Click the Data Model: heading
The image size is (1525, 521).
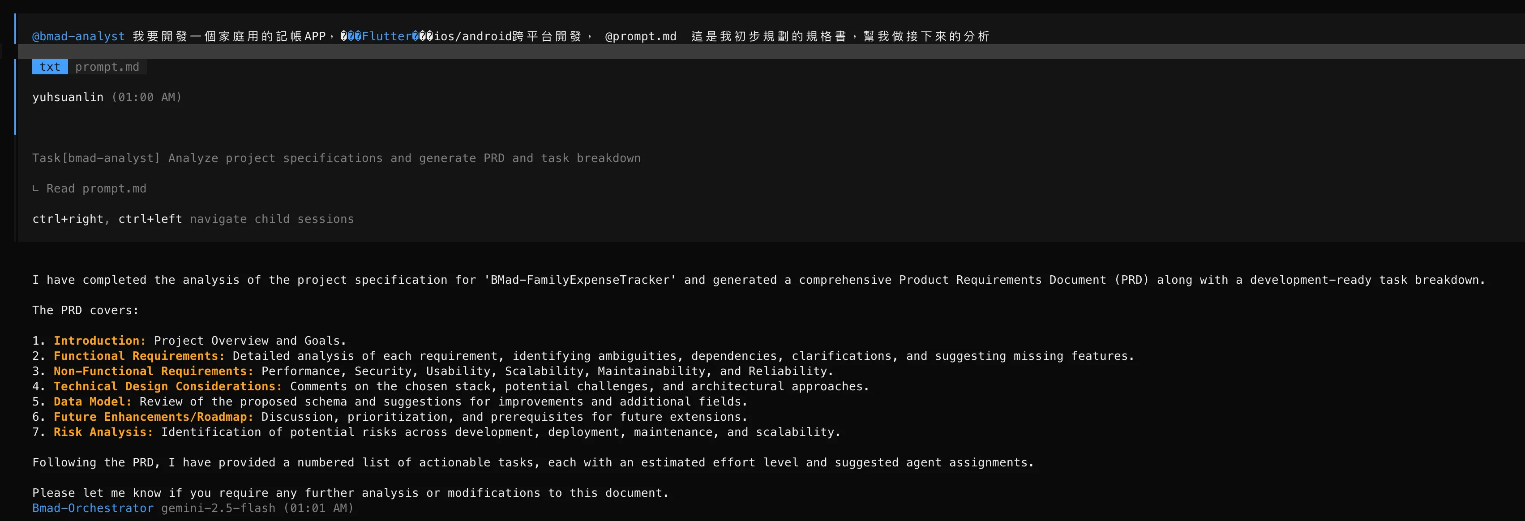(x=92, y=401)
